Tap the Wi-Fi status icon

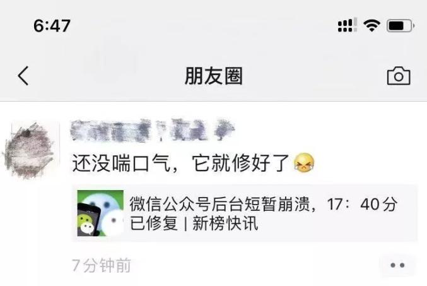click(371, 25)
